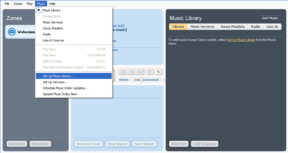Screen dimensions: 288x153
Task: Select Set Up Music Library… menu entry
Action: point(74,76)
